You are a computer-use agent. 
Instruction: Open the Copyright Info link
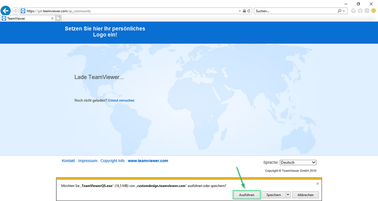[112, 161]
